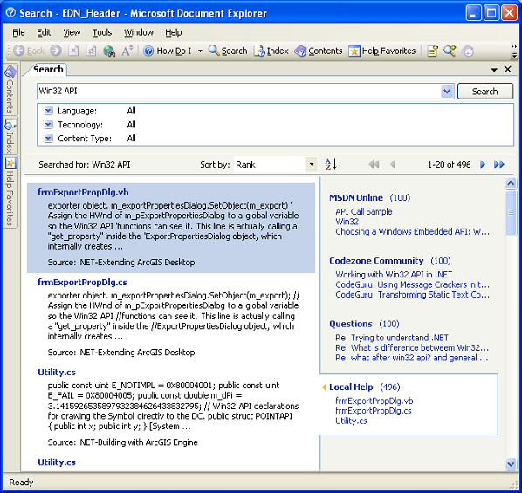Open CodeGuru: Transforming Static Text link
The height and width of the screenshot is (493, 522).
click(x=412, y=295)
